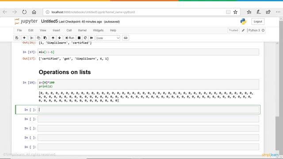Click the fourth empty code cell
This screenshot has height=159, width=283.
coord(149,137)
